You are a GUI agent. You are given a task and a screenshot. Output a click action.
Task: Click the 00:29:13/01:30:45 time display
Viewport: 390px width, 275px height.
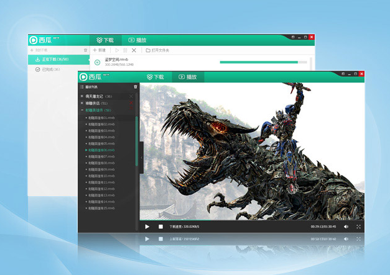323,227
